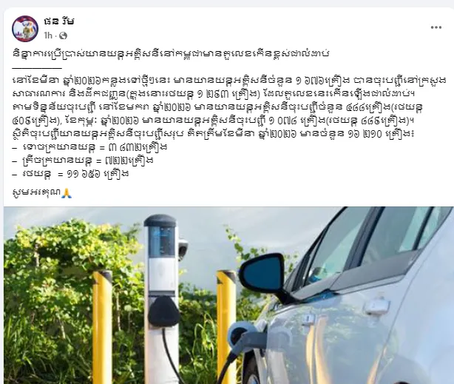Screen dimensions: 454x384
Task: Click the charging station pillar in photo
Action: (160, 298)
